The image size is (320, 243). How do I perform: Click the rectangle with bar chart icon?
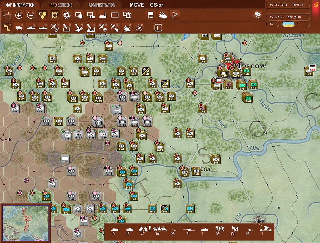[x=91, y=15]
